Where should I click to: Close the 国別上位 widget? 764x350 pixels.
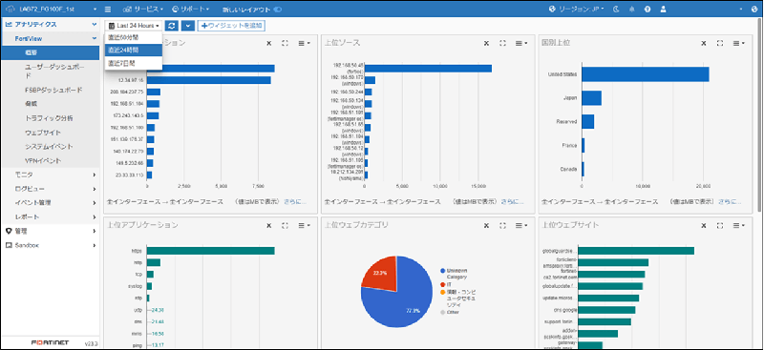click(x=704, y=43)
